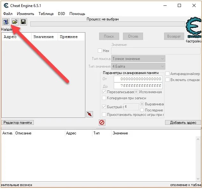This screenshot has width=202, height=189.
Task: Toggle the Исполняемая checkbox
Action: point(136,92)
